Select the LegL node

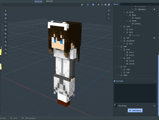click(x=128, y=72)
